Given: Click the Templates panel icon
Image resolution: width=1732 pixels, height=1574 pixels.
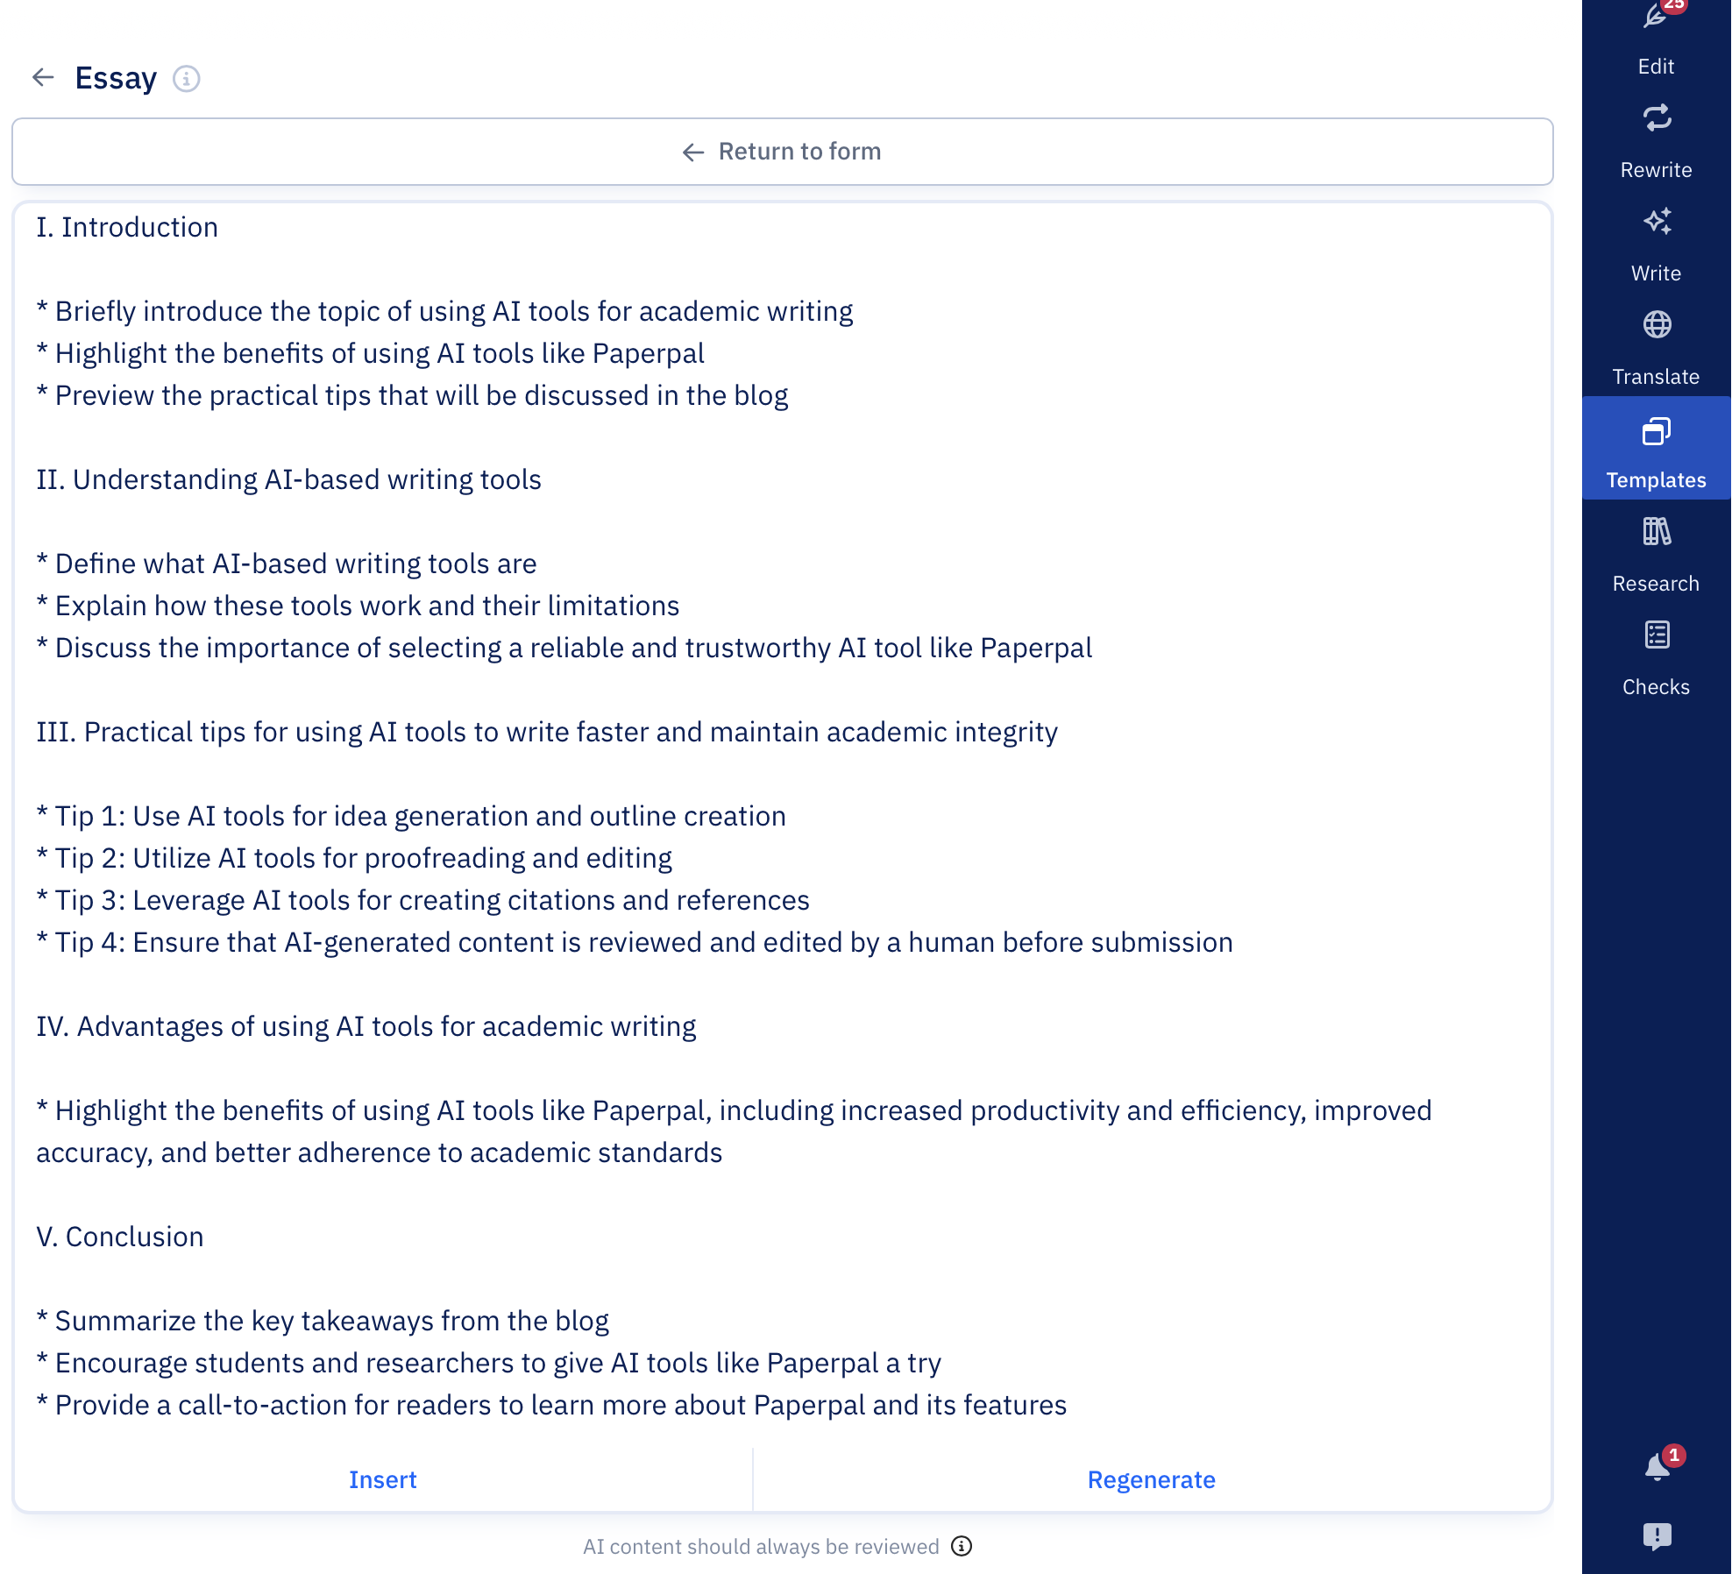Looking at the screenshot, I should pyautogui.click(x=1656, y=430).
